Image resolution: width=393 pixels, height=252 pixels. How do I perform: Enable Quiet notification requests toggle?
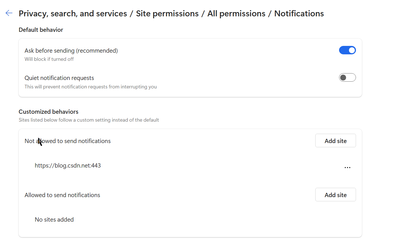point(347,77)
